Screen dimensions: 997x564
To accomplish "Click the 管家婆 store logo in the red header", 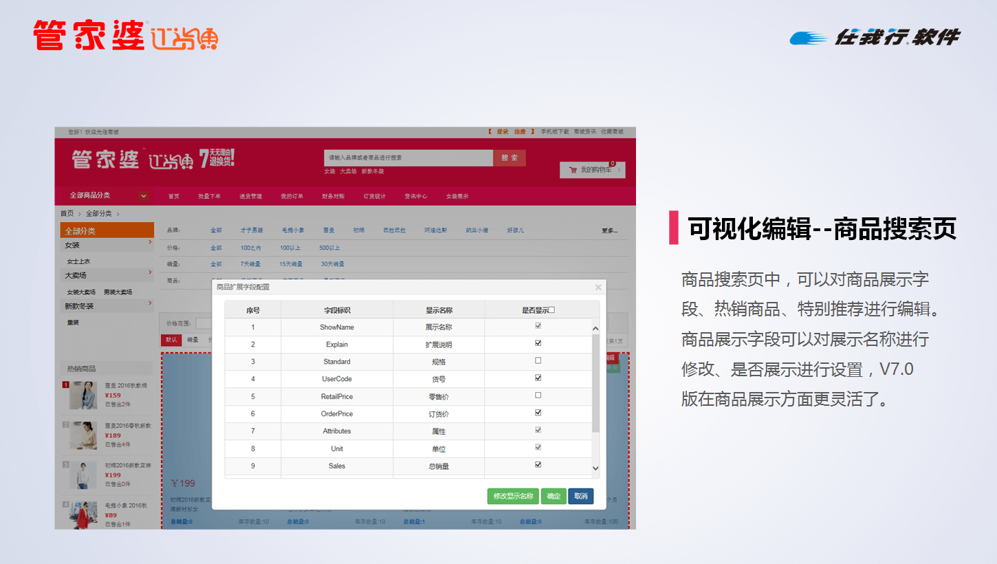I will (x=105, y=160).
